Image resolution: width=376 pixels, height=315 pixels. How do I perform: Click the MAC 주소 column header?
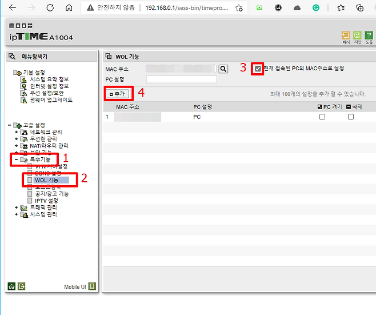[x=127, y=107]
